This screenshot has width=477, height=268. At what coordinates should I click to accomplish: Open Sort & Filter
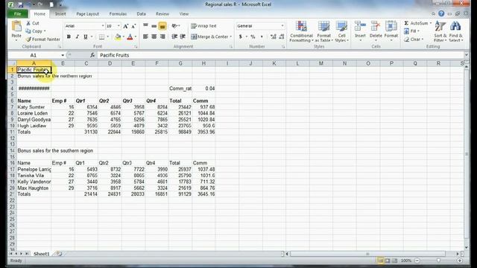point(440,31)
